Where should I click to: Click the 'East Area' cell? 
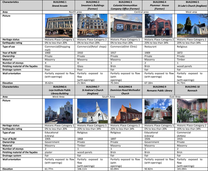[x=175, y=97]
